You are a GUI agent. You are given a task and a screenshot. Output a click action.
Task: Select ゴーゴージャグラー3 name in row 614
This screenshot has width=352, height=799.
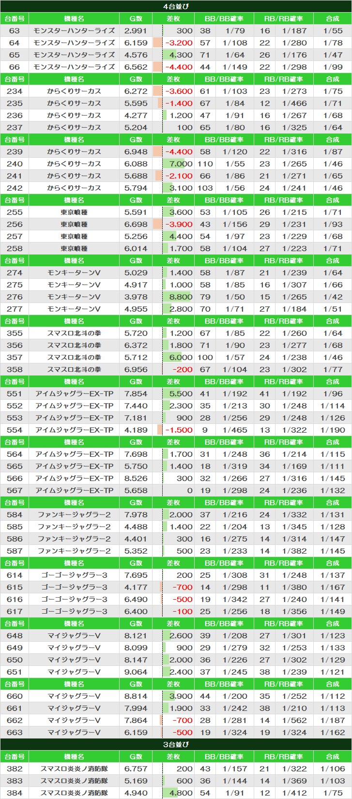pos(74,575)
